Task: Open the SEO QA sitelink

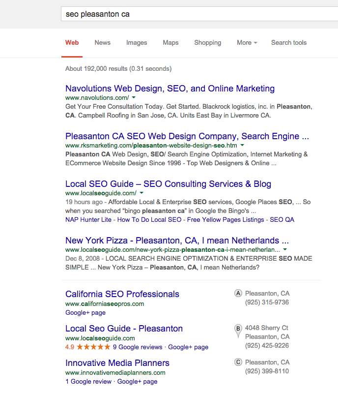Action: point(282,219)
